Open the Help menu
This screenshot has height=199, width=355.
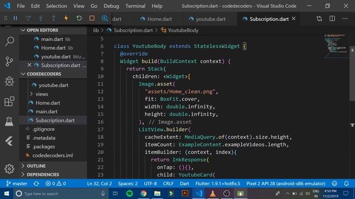(157, 6)
